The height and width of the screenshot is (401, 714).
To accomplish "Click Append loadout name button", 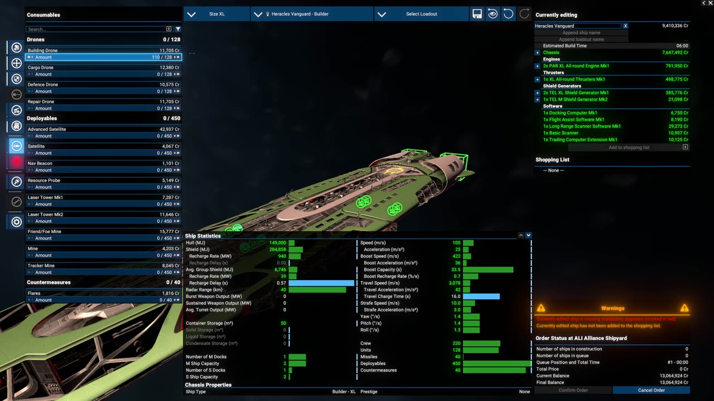I will tap(581, 40).
